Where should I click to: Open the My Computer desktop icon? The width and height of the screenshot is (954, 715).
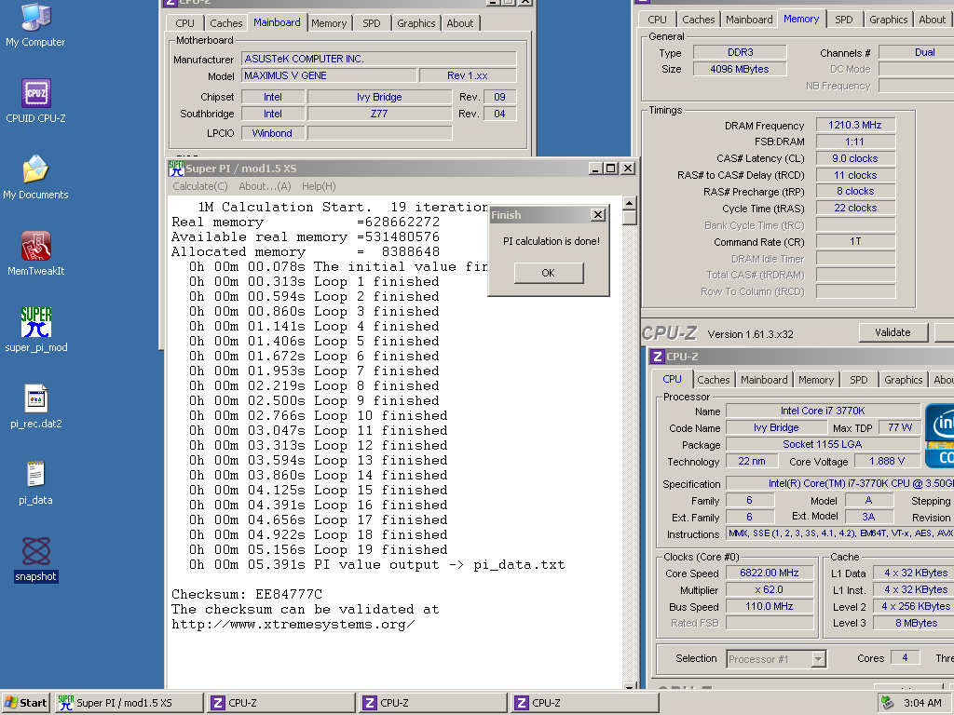35,17
